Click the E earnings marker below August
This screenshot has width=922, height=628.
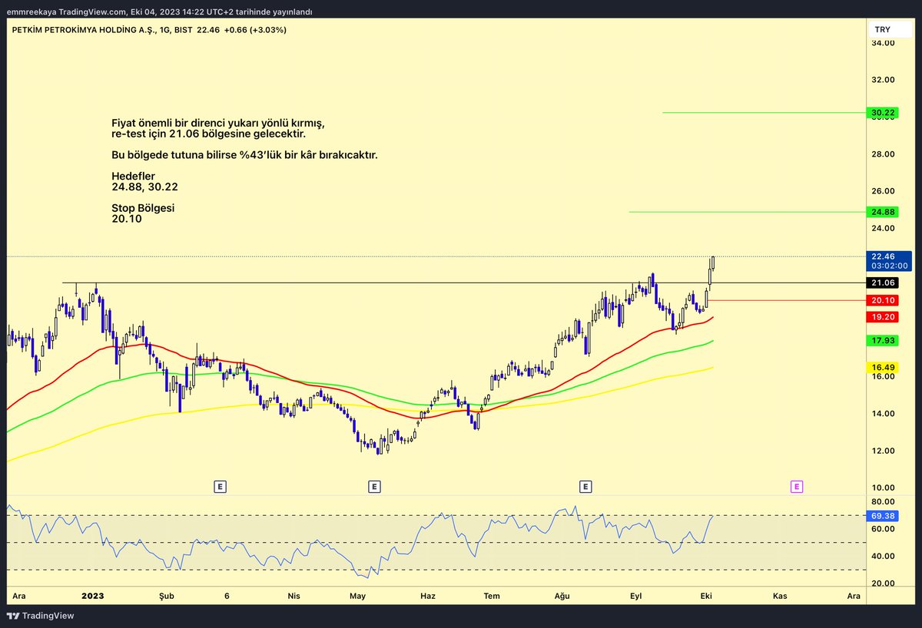point(585,486)
